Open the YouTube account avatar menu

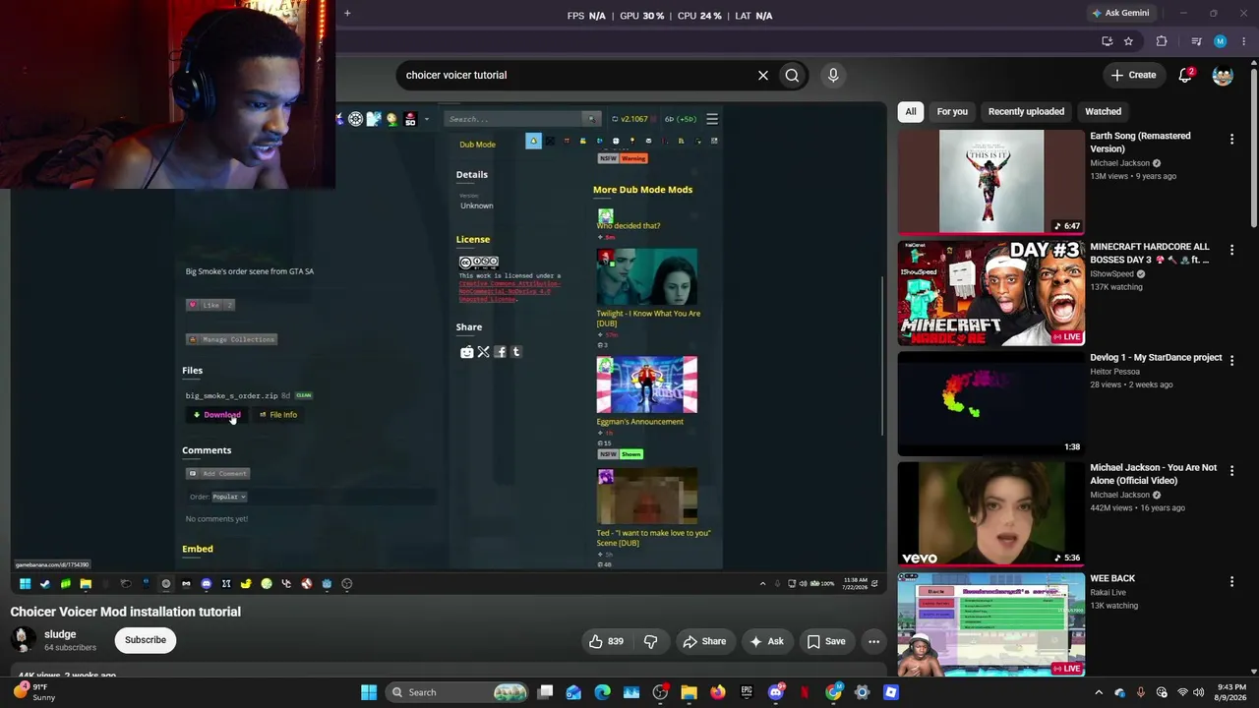(1223, 75)
